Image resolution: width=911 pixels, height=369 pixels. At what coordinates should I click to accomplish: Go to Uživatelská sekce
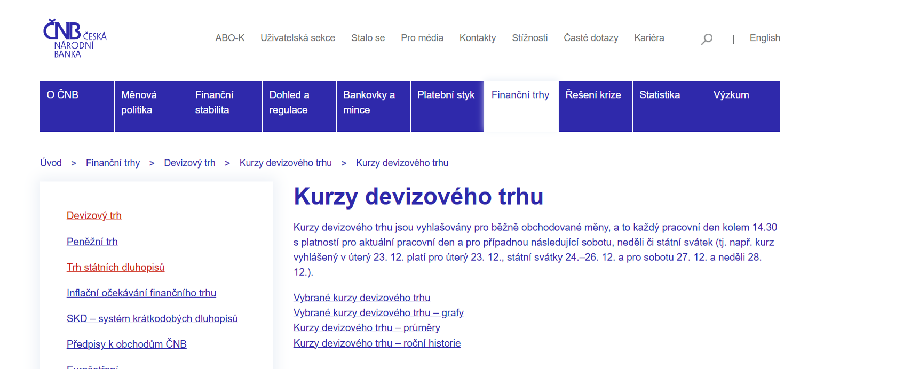298,38
